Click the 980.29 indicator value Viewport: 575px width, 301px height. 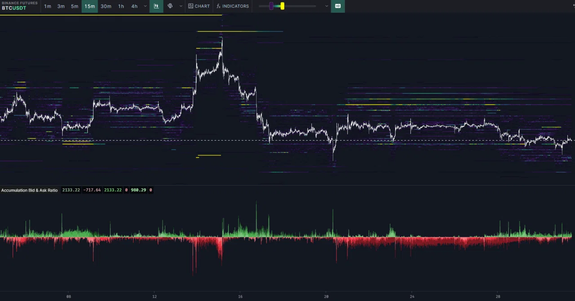coord(138,190)
